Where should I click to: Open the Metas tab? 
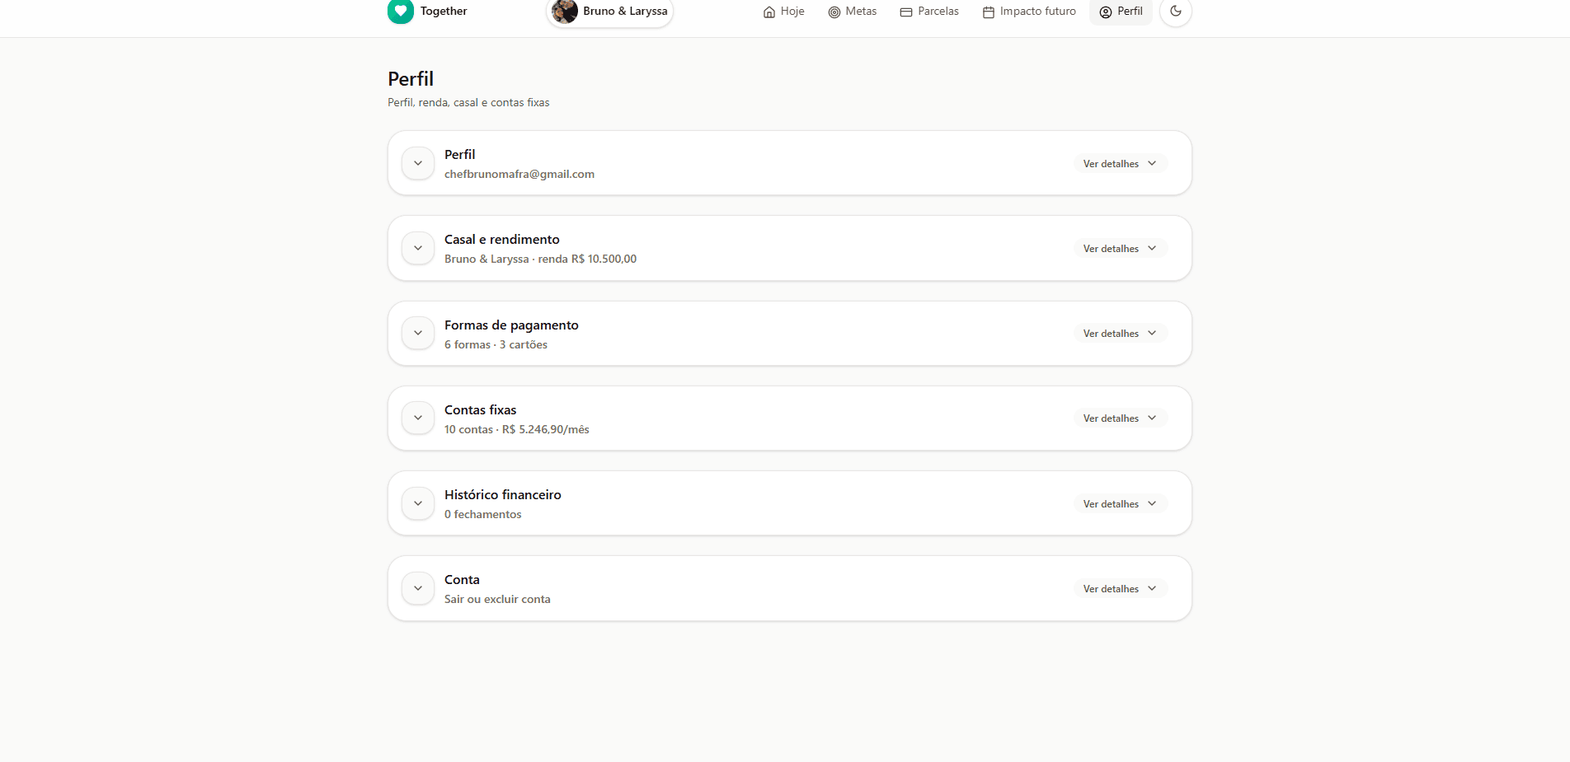pyautogui.click(x=853, y=12)
